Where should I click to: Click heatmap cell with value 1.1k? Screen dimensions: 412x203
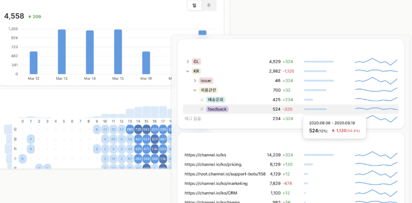pyautogui.click(x=163, y=158)
